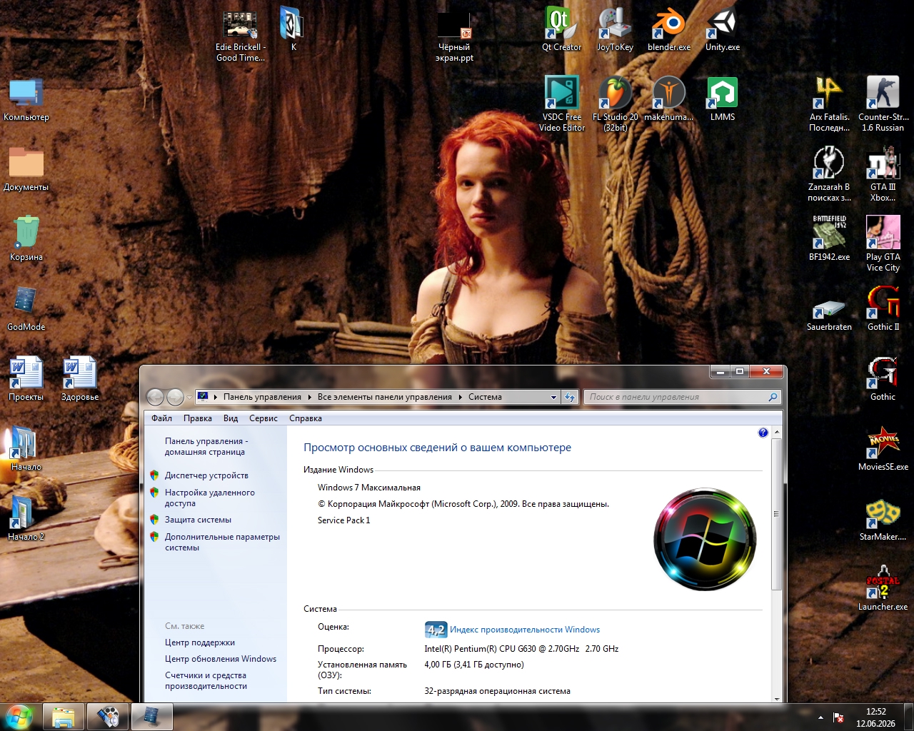Select the LMMS desktop icon
This screenshot has height=731, width=914.
(723, 99)
